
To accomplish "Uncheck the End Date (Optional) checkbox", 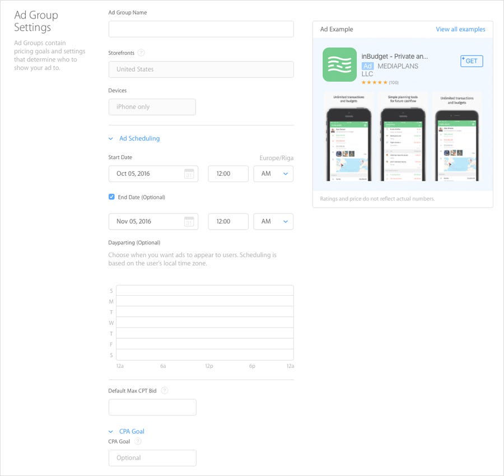I will point(111,197).
